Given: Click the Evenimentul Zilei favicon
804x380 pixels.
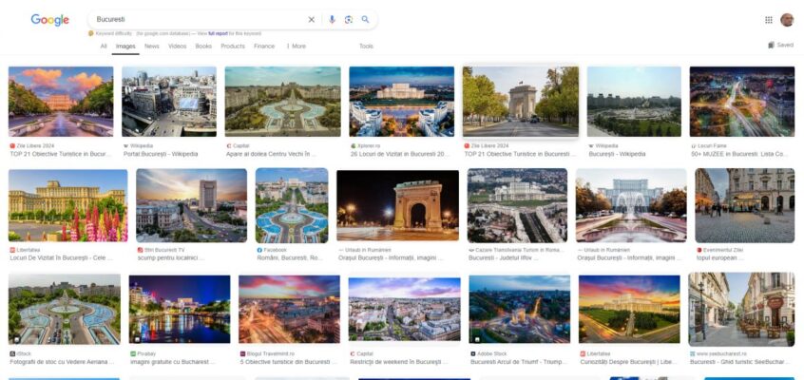Looking at the screenshot, I should 699,250.
